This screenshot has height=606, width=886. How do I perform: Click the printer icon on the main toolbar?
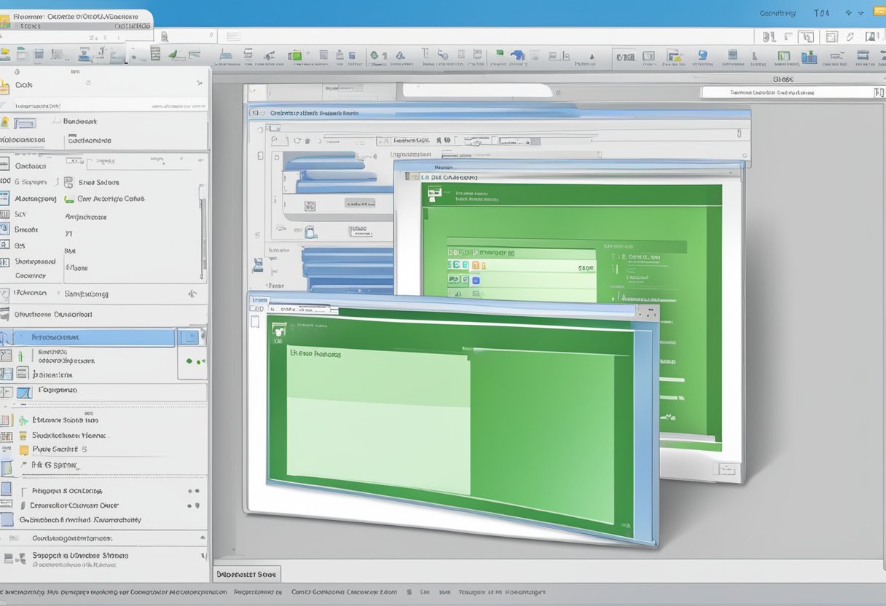[84, 56]
